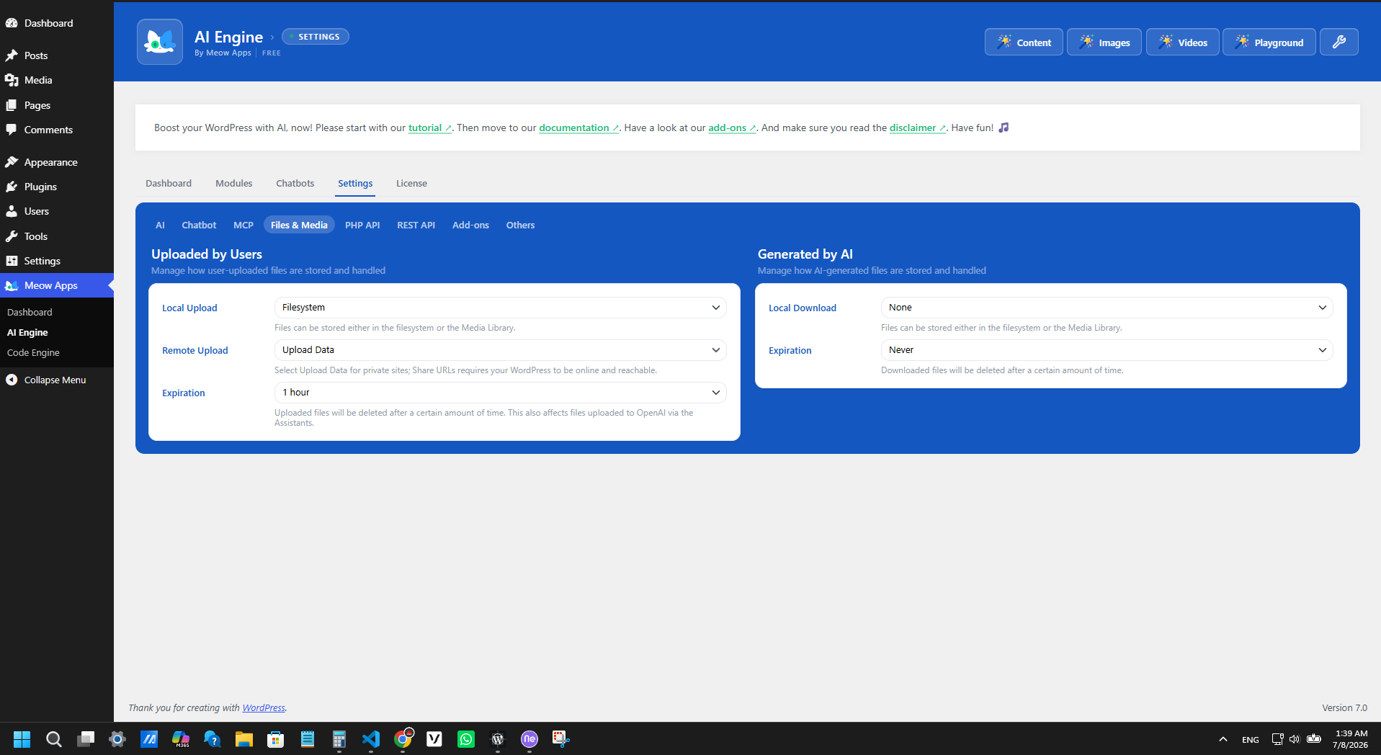
Task: Open the volume control in system tray
Action: point(1295,739)
